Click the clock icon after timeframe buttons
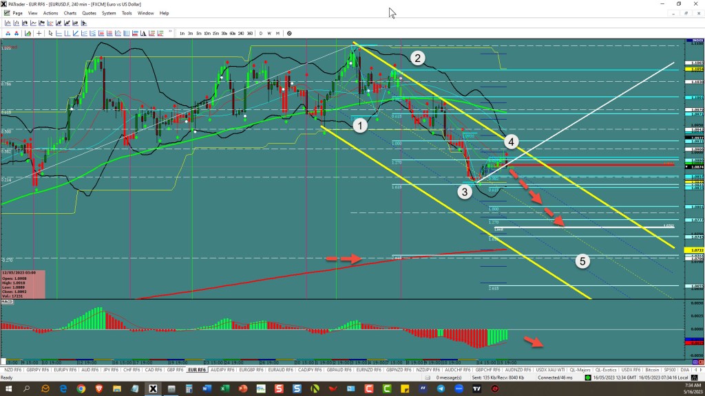 (289, 33)
